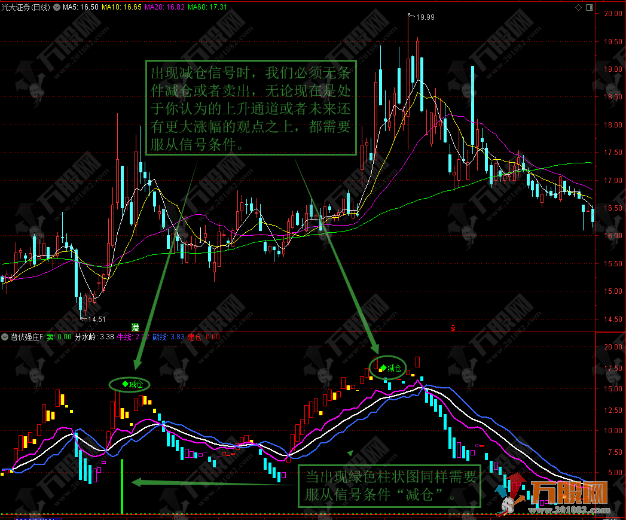626x520 pixels.
Task: Click the 18.50 label on main price axis
Action: coord(613,97)
